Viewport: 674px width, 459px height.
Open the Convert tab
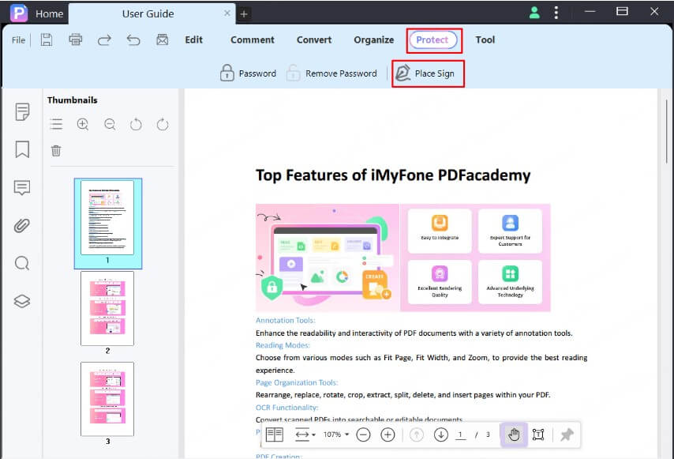tap(314, 40)
